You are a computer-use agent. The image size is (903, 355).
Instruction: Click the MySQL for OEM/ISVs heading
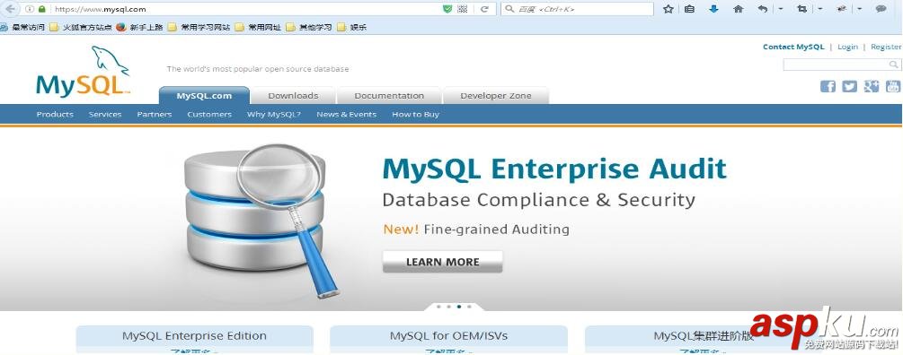tap(448, 335)
